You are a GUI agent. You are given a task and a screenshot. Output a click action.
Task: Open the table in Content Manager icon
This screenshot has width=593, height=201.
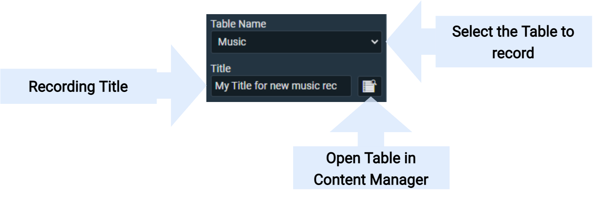pyautogui.click(x=370, y=86)
